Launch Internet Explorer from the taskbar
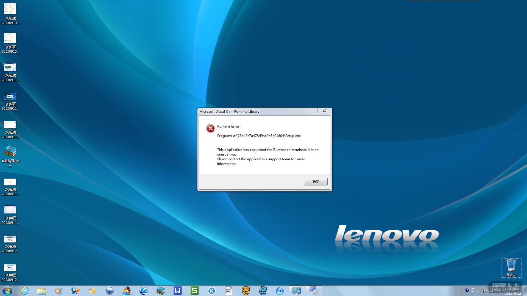 click(x=25, y=291)
